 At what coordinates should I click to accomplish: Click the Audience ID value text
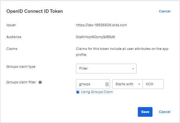(96, 37)
